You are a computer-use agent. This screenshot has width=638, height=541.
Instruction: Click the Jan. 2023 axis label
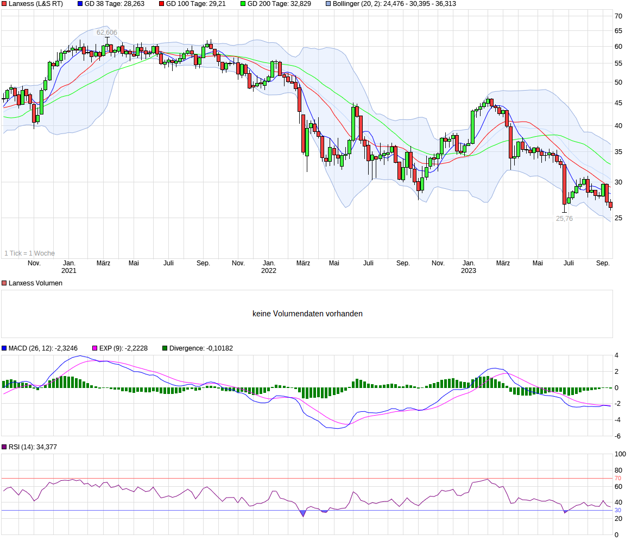(x=468, y=266)
